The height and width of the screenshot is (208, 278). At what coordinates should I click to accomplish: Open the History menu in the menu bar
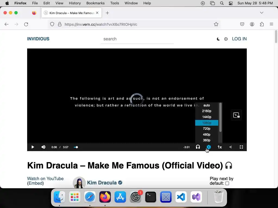pyautogui.click(x=75, y=3)
